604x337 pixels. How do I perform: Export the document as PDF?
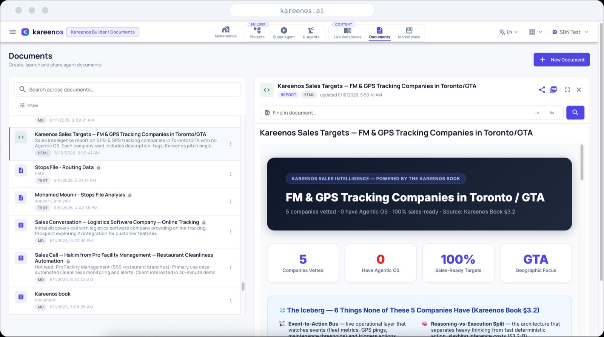point(553,90)
